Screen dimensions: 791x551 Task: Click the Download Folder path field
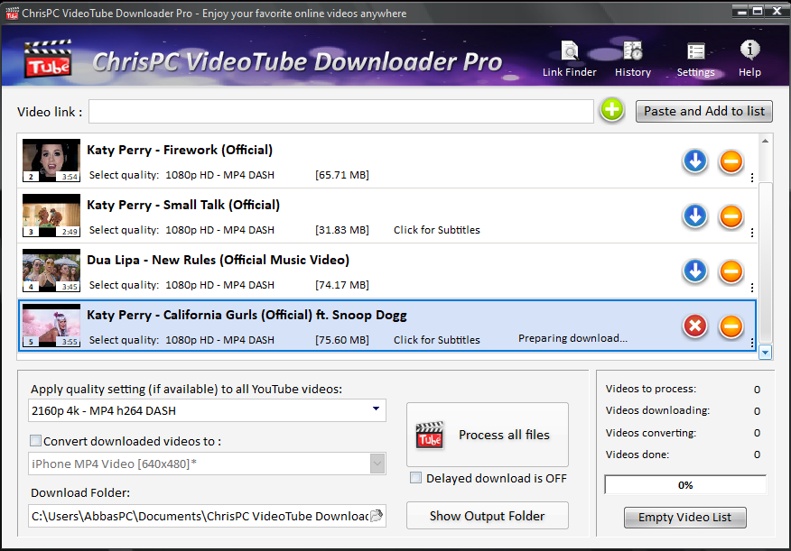[x=200, y=516]
